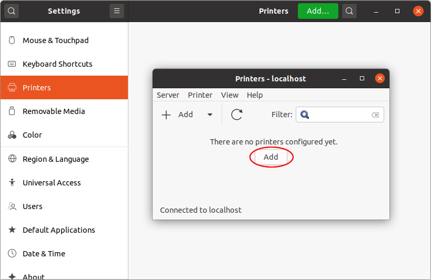
Task: Clear the Filter field with backspace icon
Action: pyautogui.click(x=375, y=115)
